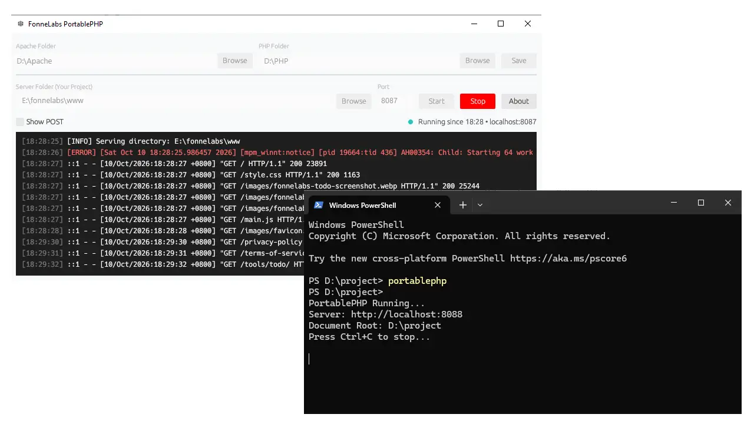Viewport: 754px width, 424px height.
Task: Open a new PowerShell tab with plus
Action: (x=463, y=205)
